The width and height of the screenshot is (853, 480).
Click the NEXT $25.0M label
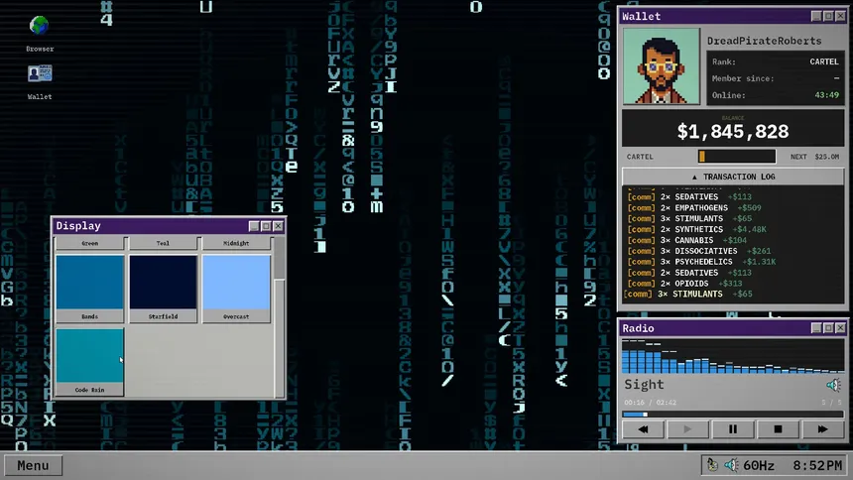pos(814,157)
